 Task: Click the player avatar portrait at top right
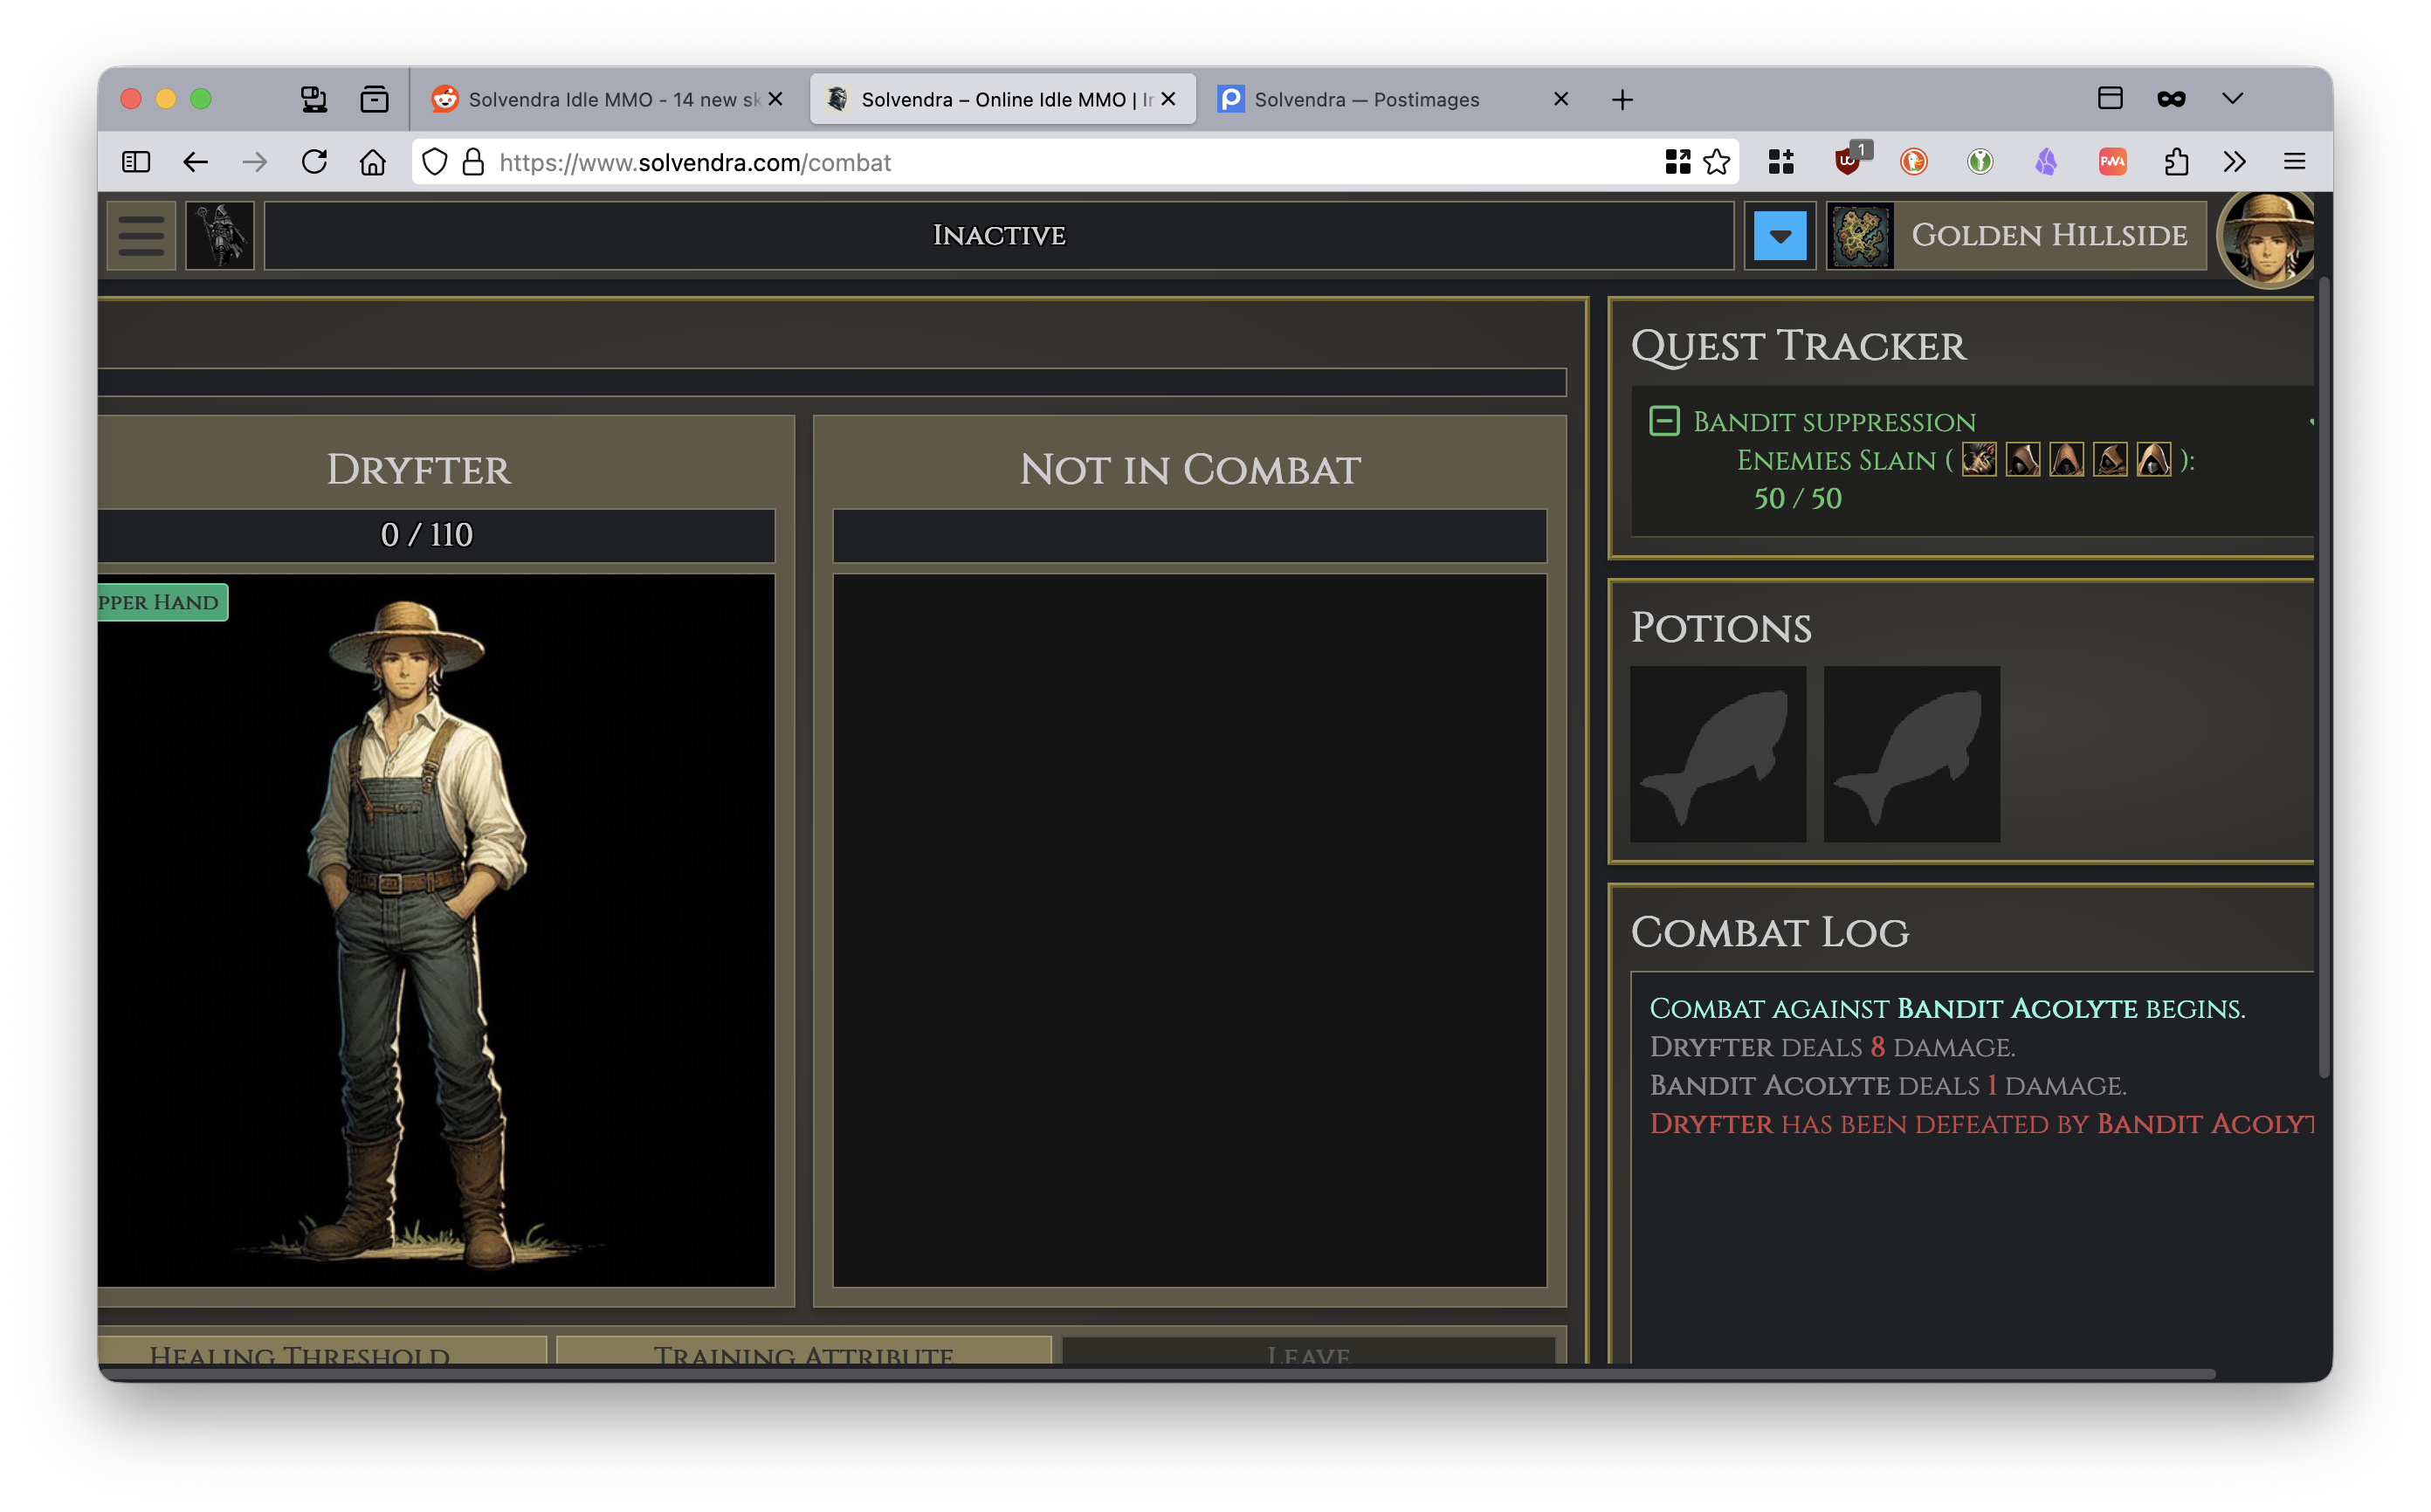2266,238
